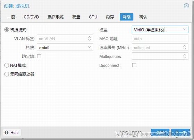Select the 桥接模式 radio button
This screenshot has height=140, width=194.
coord(7,30)
